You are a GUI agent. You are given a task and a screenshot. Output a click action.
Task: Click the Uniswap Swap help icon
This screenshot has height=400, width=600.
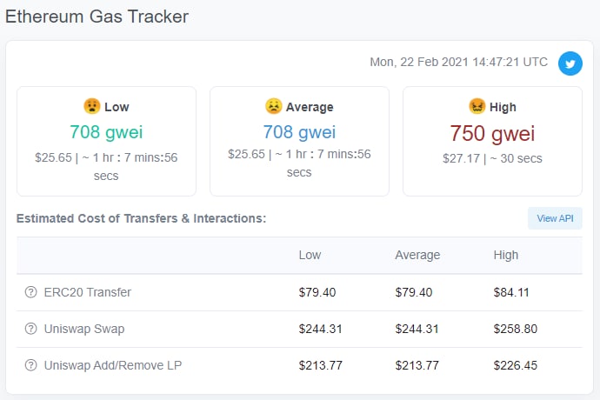30,329
